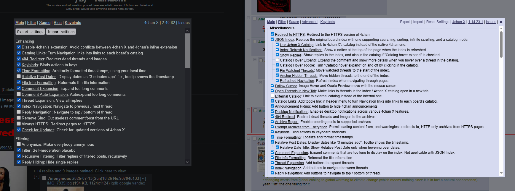Click the Export settings button
Image resolution: width=515 pixels, height=191 pixels.
click(30, 32)
